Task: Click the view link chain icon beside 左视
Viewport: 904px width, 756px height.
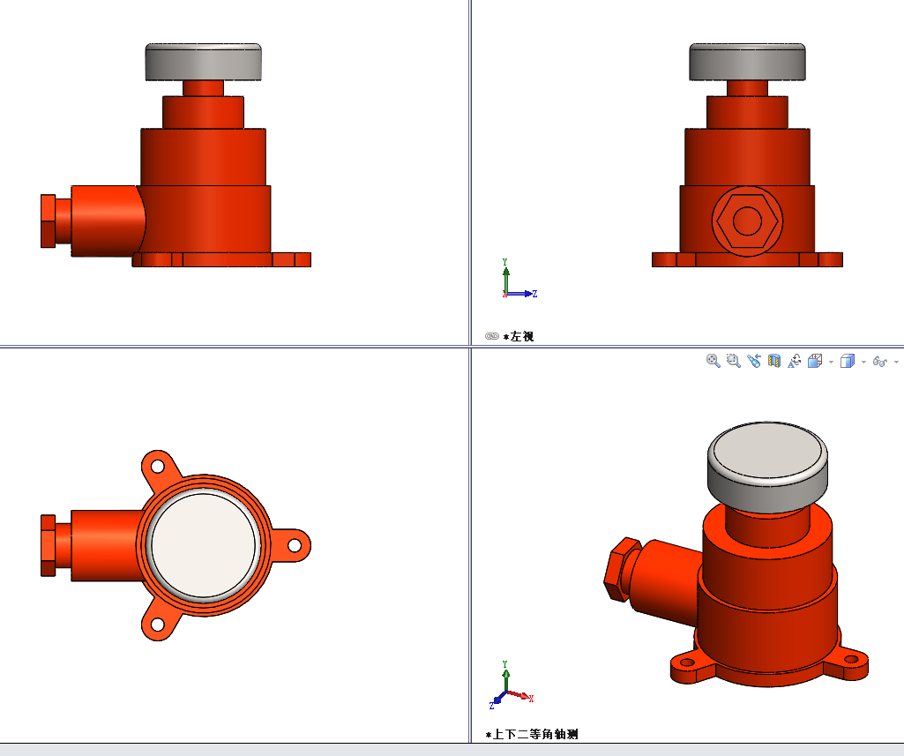Action: tap(492, 336)
